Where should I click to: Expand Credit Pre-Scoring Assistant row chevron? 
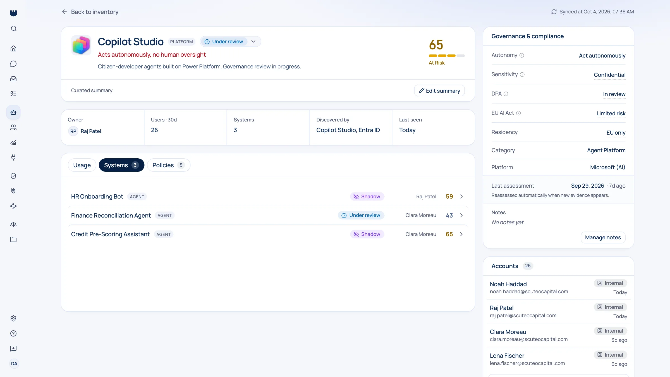pyautogui.click(x=461, y=234)
